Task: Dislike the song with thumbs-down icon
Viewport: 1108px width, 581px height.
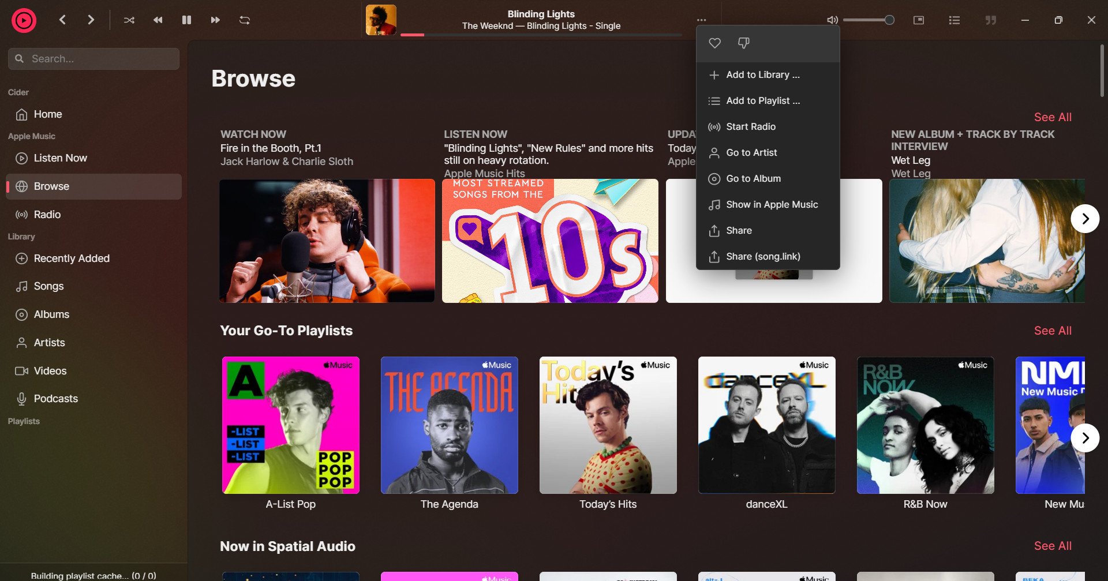Action: point(744,43)
